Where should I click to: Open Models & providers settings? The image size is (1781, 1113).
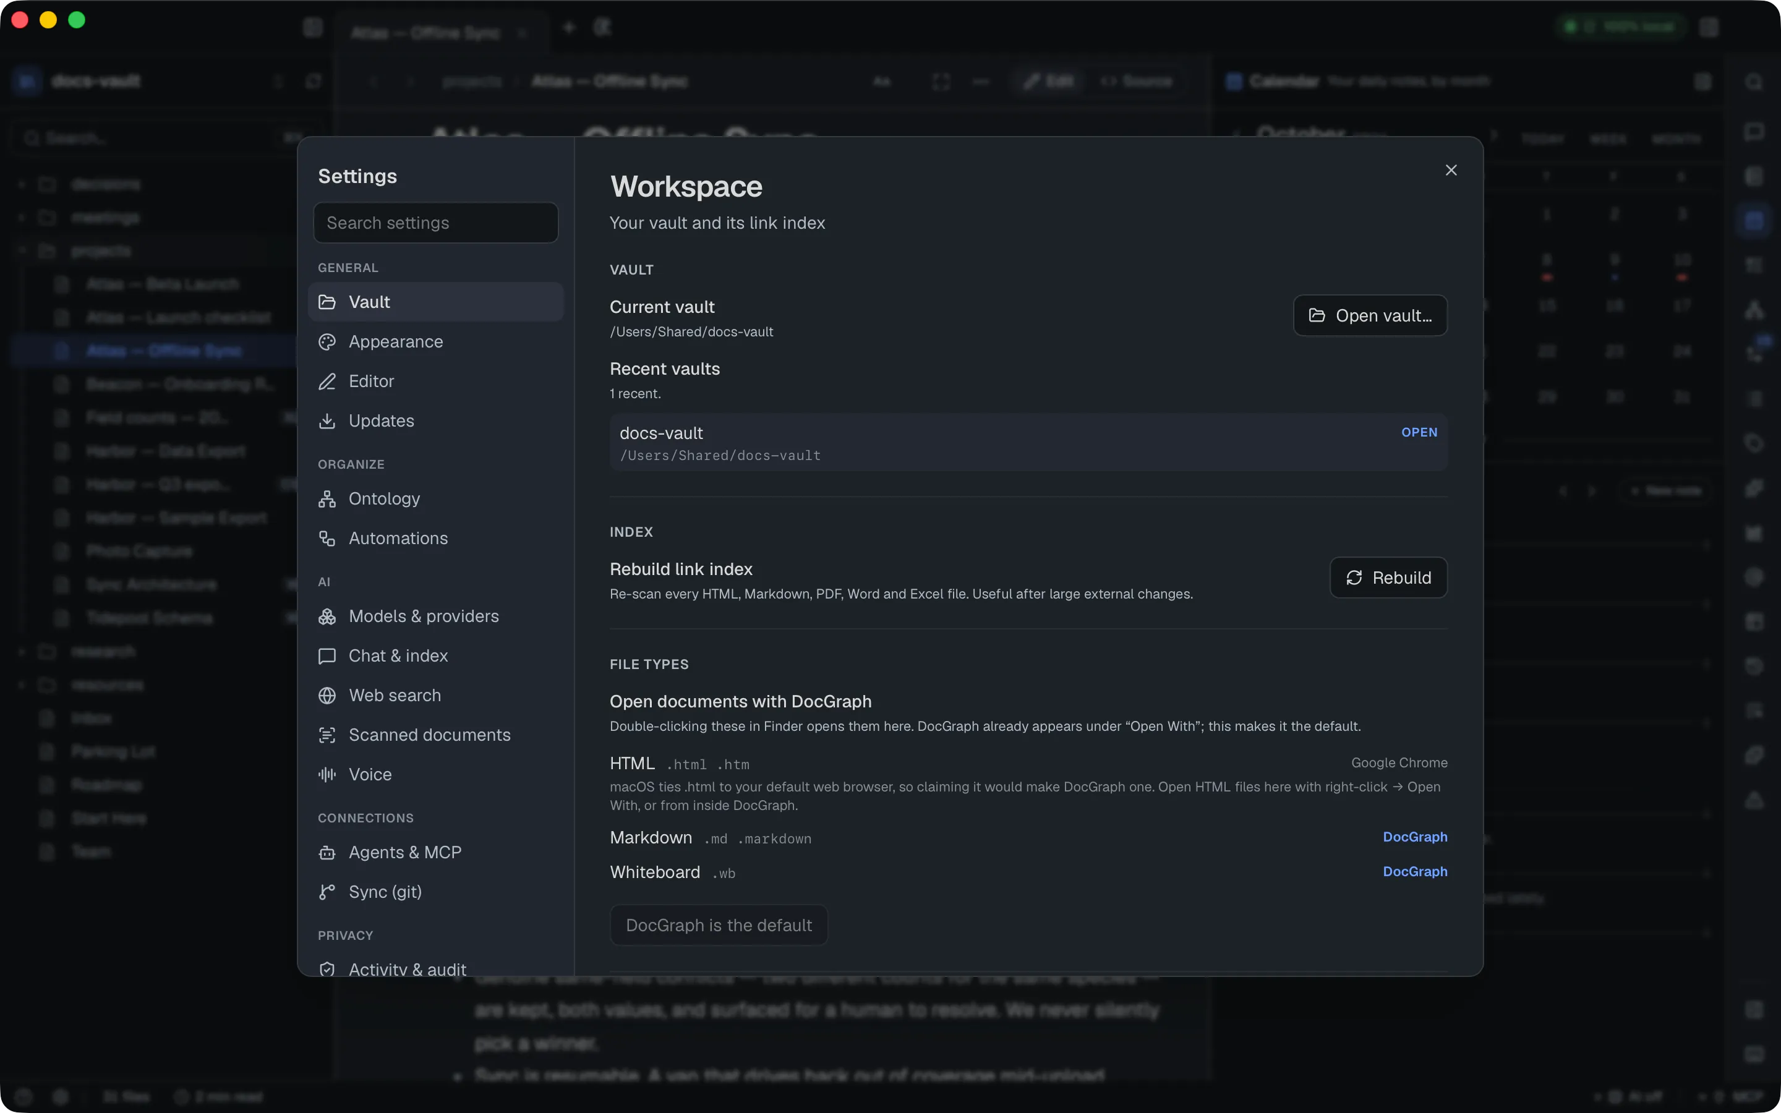(436, 617)
